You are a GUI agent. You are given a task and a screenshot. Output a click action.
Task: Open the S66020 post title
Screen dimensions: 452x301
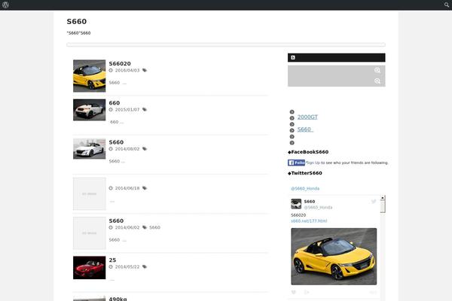point(120,64)
